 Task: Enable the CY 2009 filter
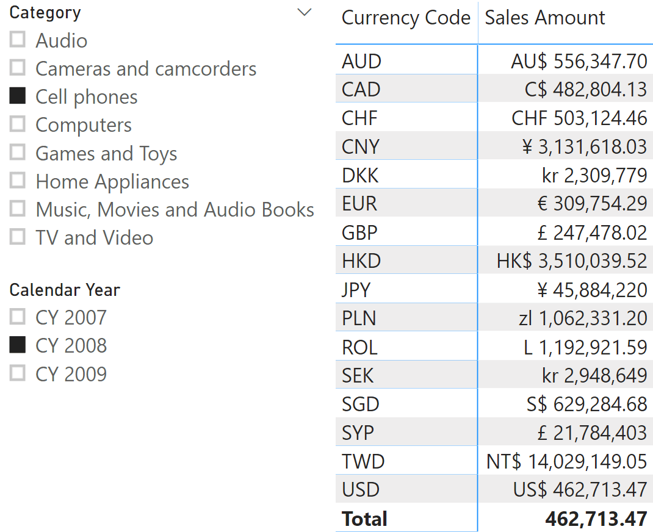pyautogui.click(x=16, y=373)
